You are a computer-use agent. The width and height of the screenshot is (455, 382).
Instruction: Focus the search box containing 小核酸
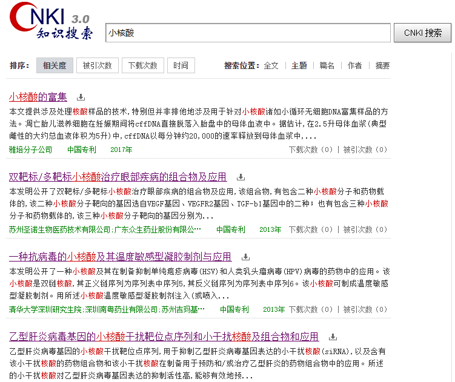coord(248,33)
